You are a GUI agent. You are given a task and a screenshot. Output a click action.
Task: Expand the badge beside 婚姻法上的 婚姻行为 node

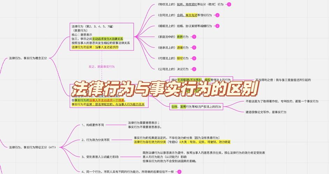point(217,26)
